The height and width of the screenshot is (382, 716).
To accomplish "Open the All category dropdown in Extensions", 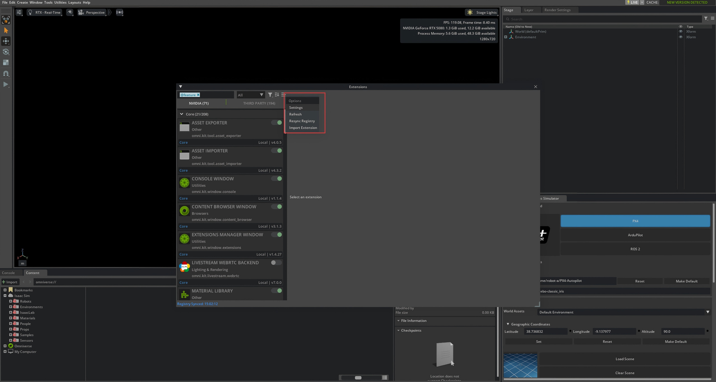I will [x=251, y=95].
